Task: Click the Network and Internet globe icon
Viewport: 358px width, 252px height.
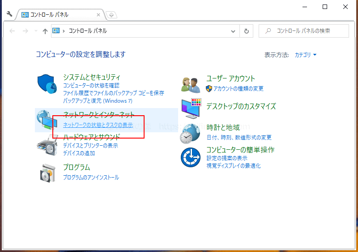Action: click(x=47, y=120)
